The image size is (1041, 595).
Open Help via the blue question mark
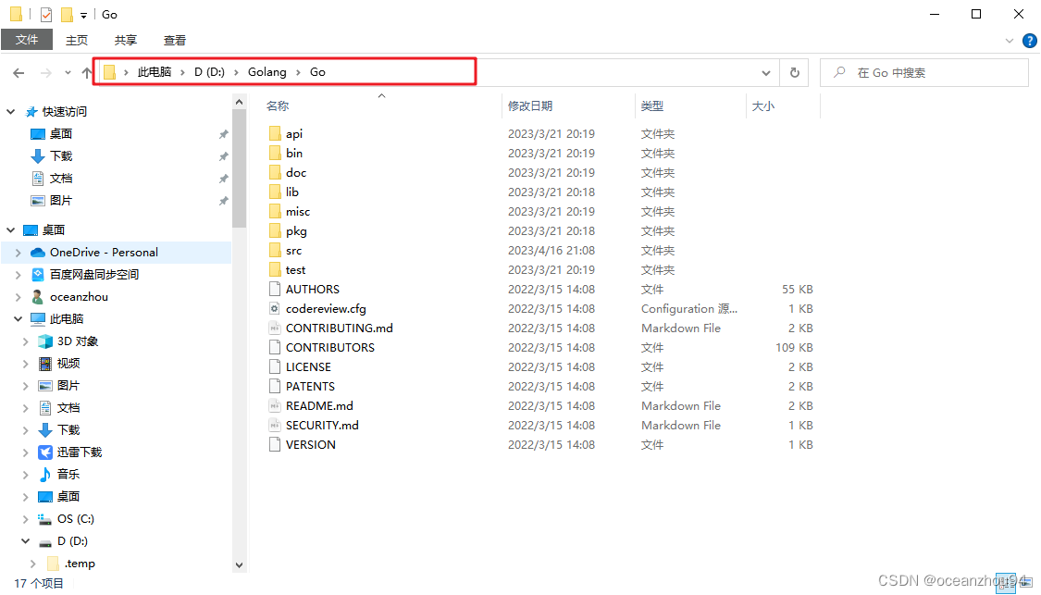[1030, 40]
